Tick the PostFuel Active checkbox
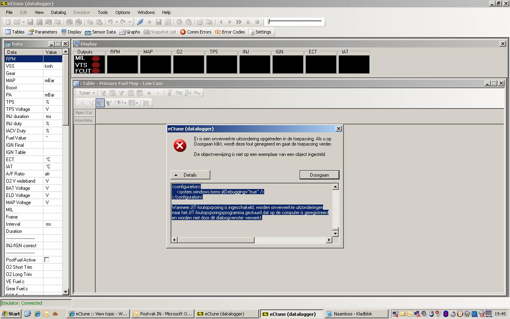 pyautogui.click(x=47, y=260)
